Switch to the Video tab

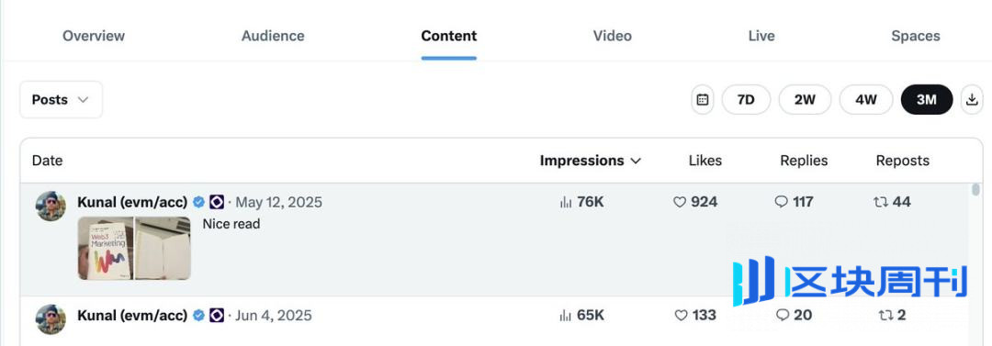[613, 36]
